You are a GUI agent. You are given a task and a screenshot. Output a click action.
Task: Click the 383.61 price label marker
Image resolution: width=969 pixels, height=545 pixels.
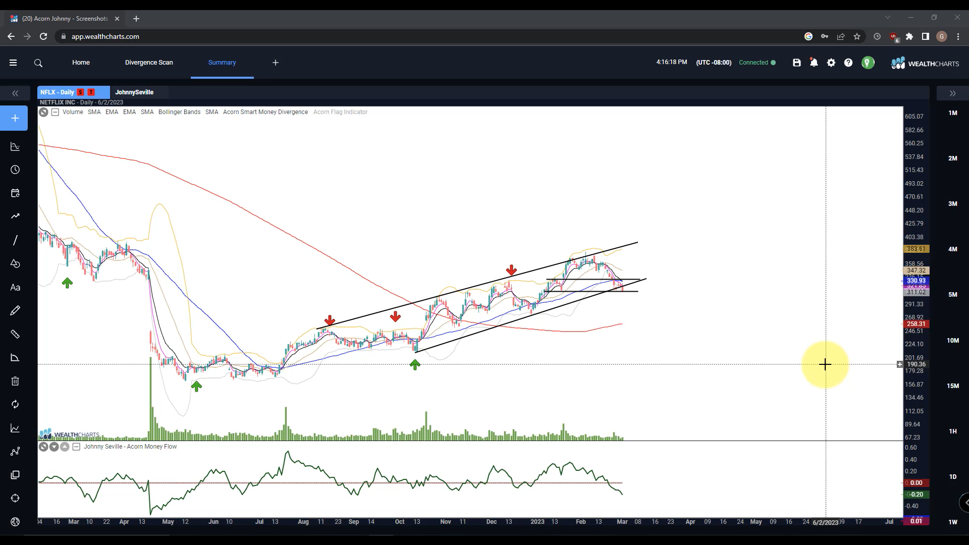click(x=916, y=249)
